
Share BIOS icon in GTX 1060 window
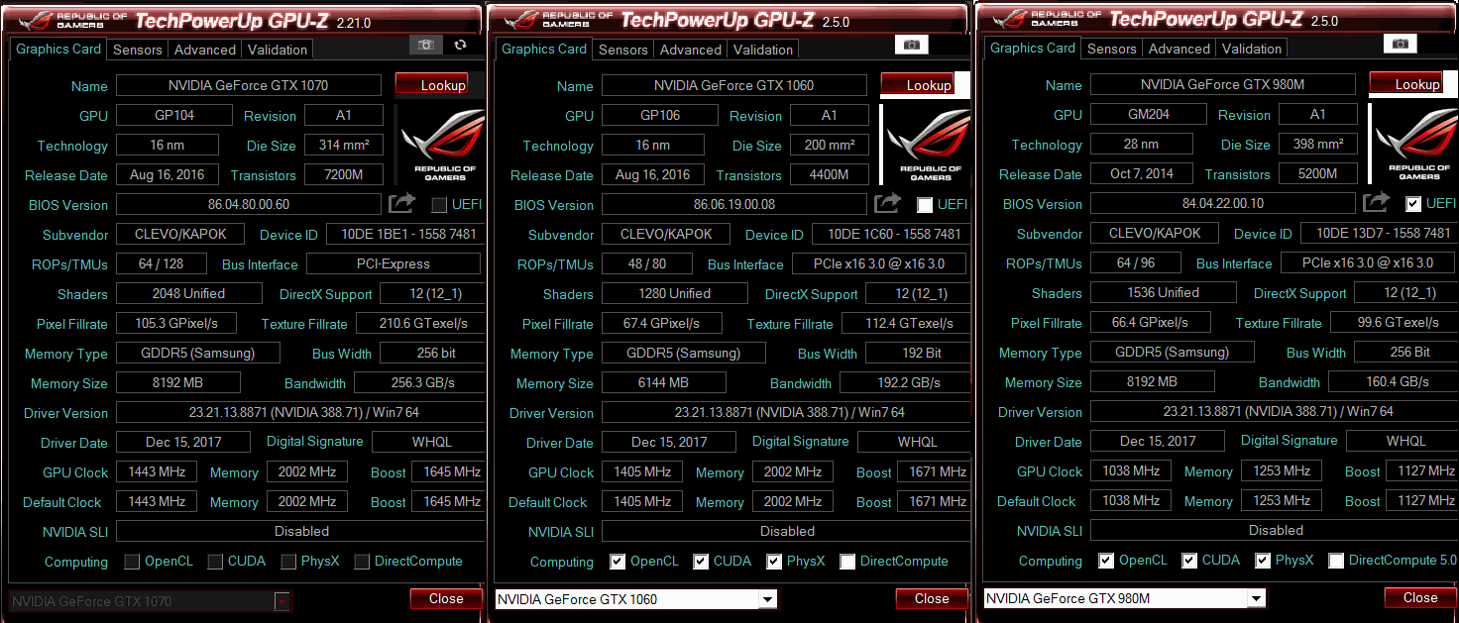(x=887, y=204)
